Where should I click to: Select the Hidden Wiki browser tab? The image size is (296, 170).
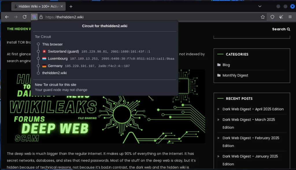pyautogui.click(x=38, y=6)
